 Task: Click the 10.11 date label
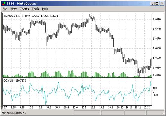click(x=138, y=107)
